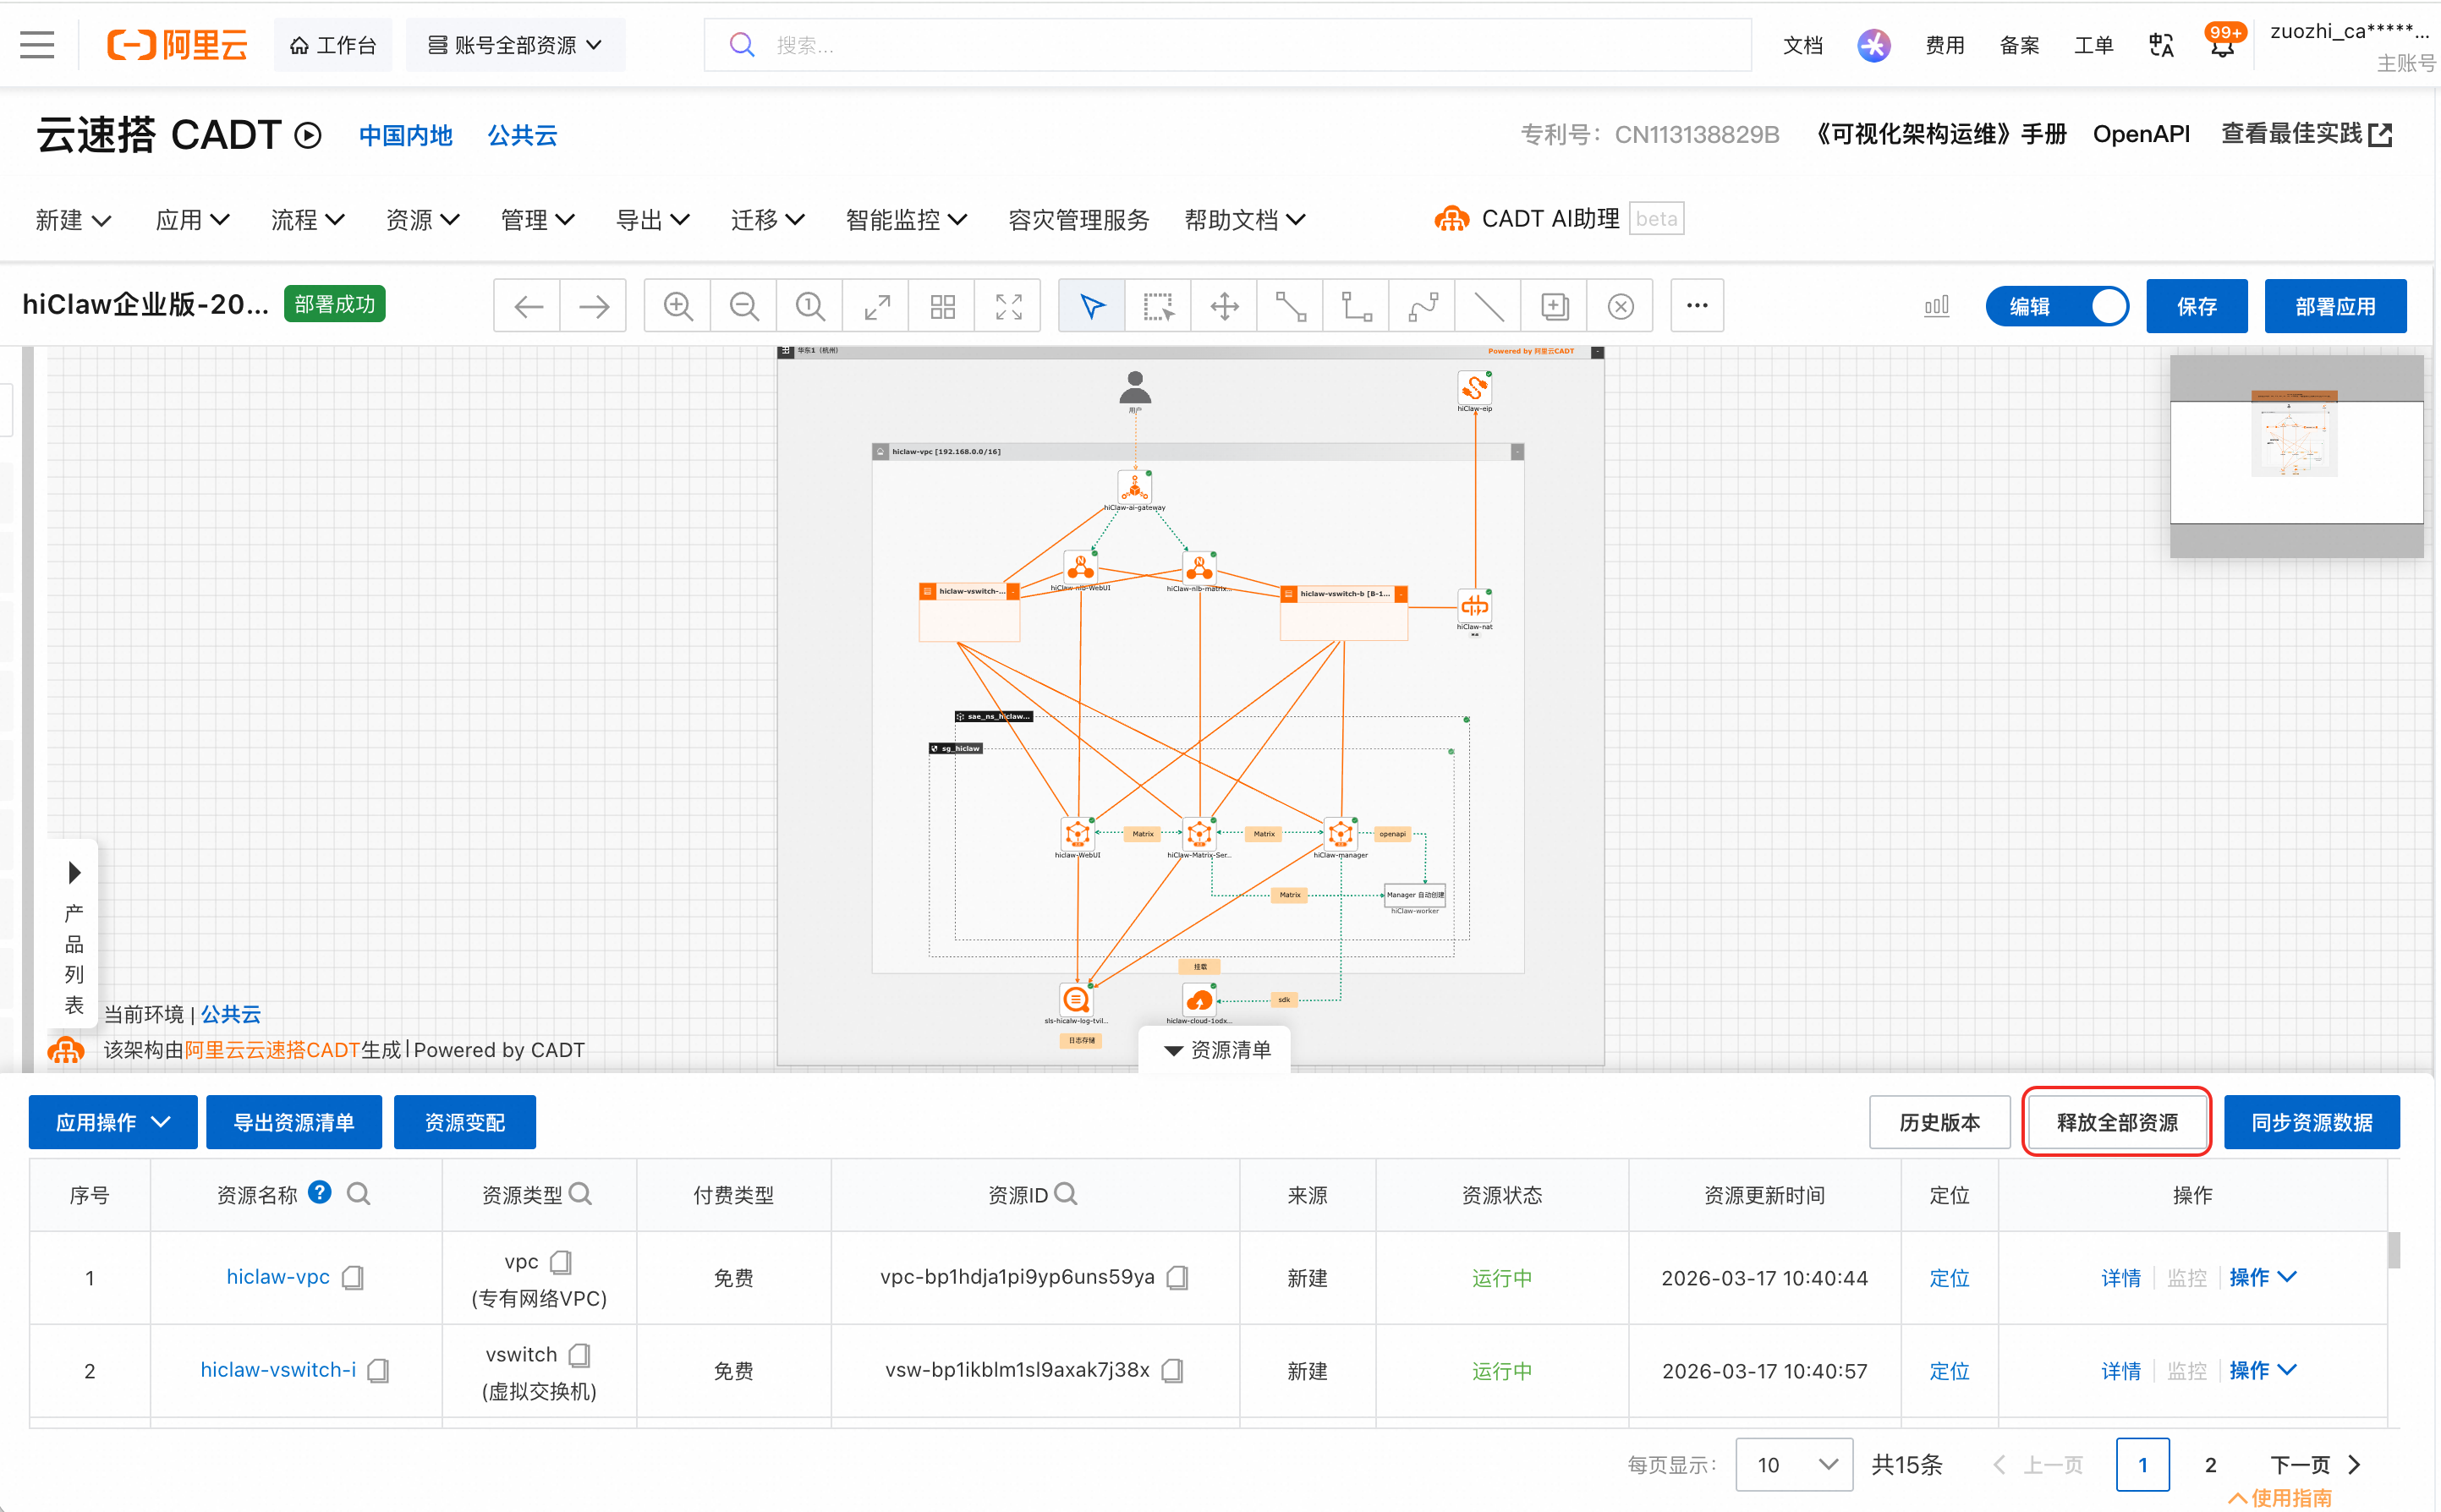Go to page 2 of resources
This screenshot has height=1512, width=2441.
coord(2210,1465)
